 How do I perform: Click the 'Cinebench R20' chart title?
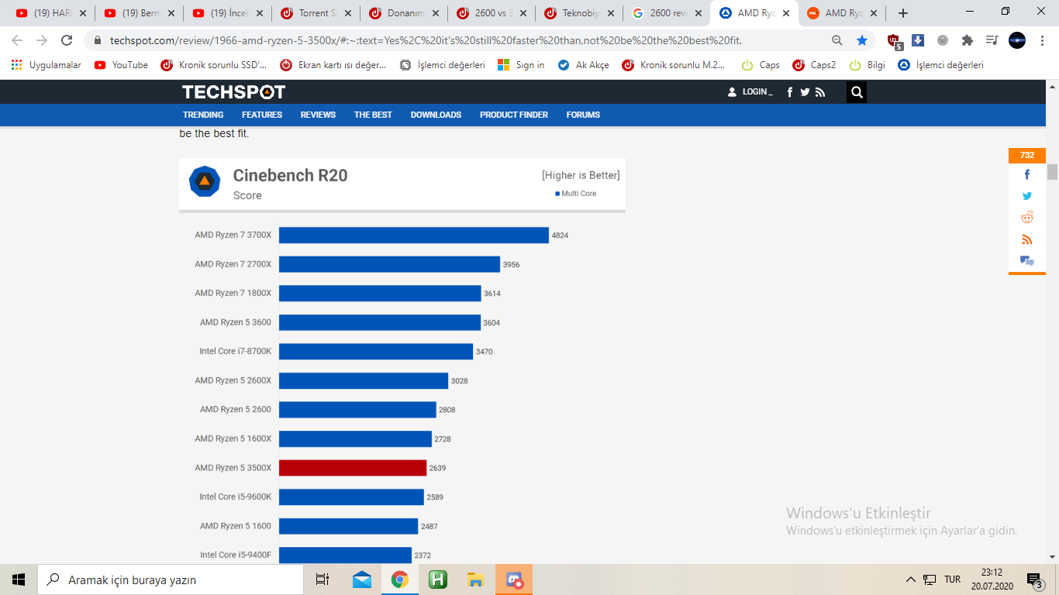[290, 175]
